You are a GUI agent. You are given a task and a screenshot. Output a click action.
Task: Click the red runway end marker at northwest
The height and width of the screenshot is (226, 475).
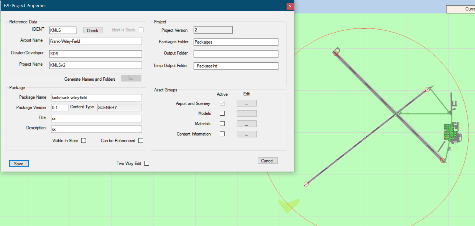coord(335,53)
